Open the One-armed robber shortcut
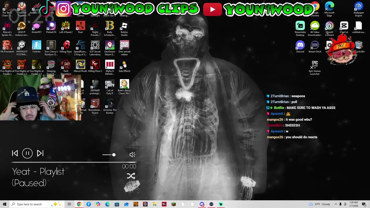This screenshot has width=370, height=208. (x=124, y=48)
